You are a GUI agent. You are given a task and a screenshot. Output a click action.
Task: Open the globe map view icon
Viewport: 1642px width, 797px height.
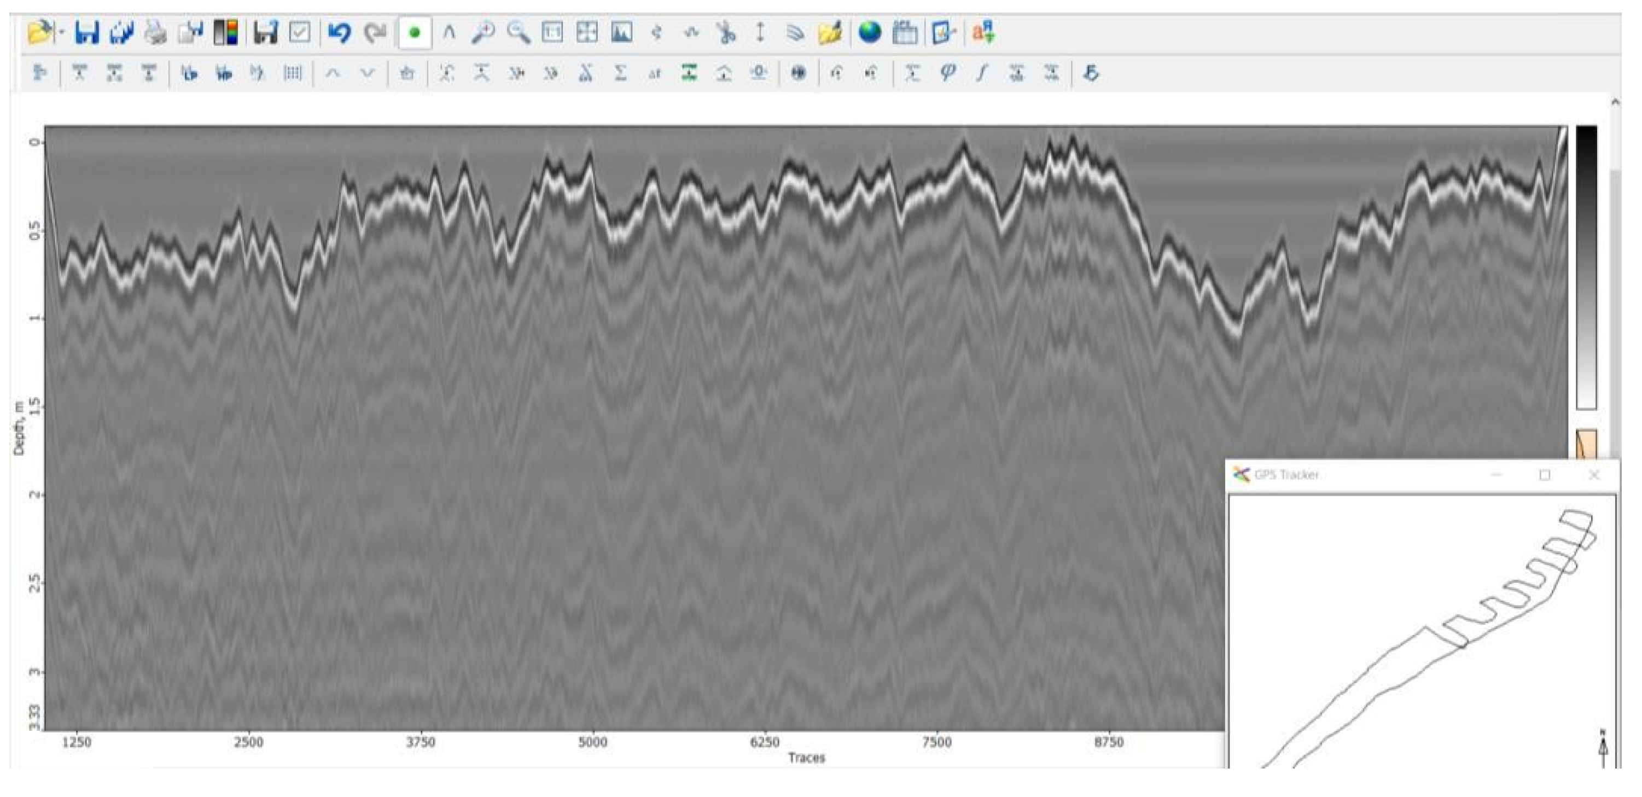[870, 32]
